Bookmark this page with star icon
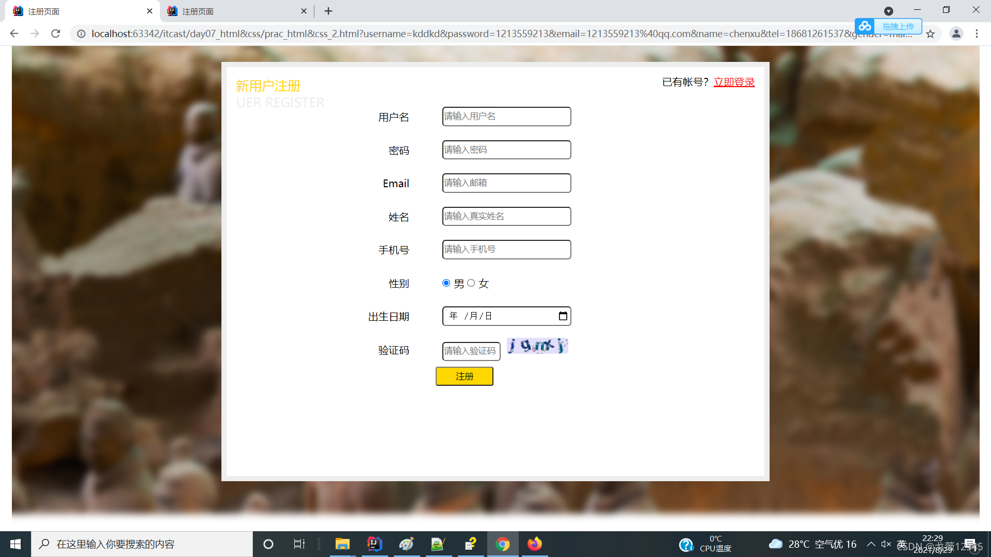The image size is (991, 557). [x=930, y=34]
